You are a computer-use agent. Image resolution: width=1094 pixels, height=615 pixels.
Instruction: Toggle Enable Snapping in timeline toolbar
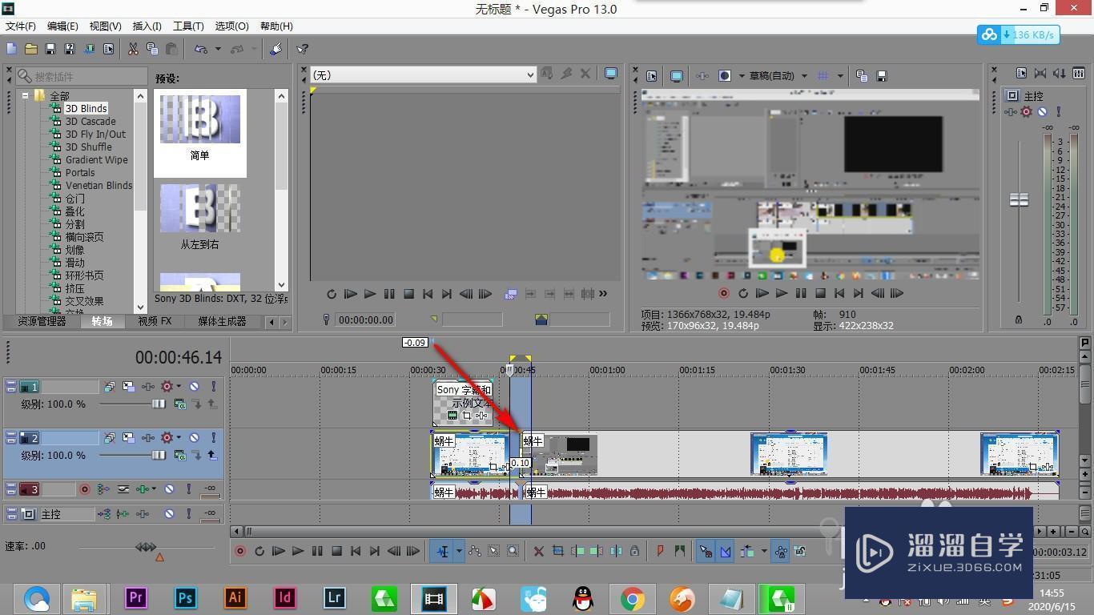pyautogui.click(x=705, y=551)
